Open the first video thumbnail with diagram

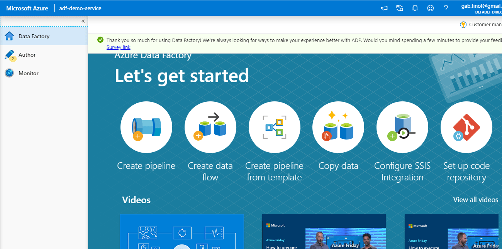point(182,232)
